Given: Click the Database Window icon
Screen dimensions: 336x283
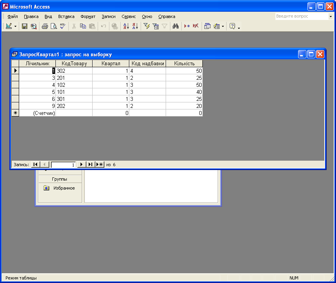Looking at the screenshot, I should [x=207, y=26].
